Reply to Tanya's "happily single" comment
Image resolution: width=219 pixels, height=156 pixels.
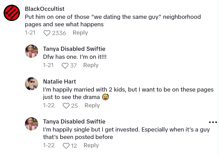(91, 145)
